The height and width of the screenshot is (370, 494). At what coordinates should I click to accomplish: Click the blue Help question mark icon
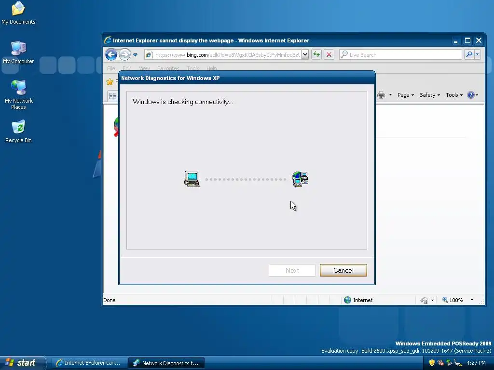pyautogui.click(x=471, y=95)
